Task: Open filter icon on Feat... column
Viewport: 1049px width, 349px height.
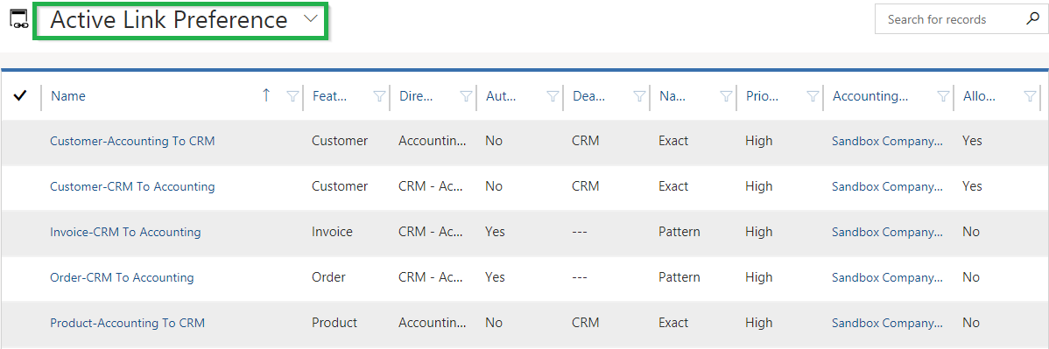Action: click(x=379, y=96)
